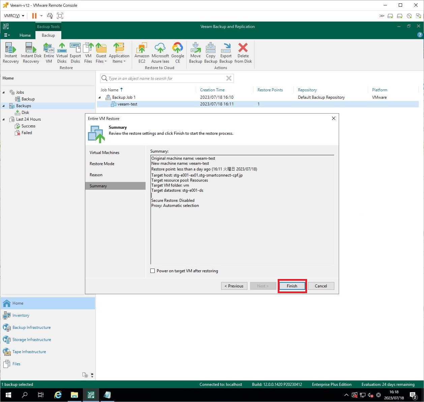Open the Backup Infrastructure pane
This screenshot has height=402, width=424.
pyautogui.click(x=48, y=328)
